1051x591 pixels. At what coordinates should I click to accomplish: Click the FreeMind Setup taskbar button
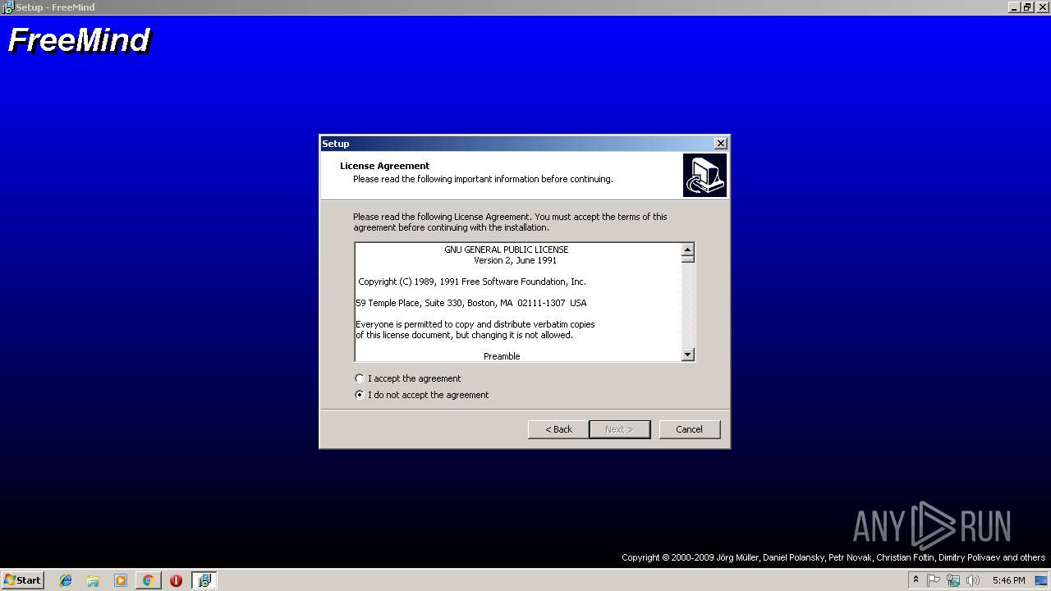pyautogui.click(x=204, y=580)
